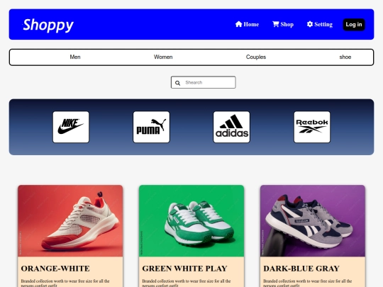This screenshot has height=287, width=383.
Task: Choose the Reebok brand logo
Action: [312, 127]
